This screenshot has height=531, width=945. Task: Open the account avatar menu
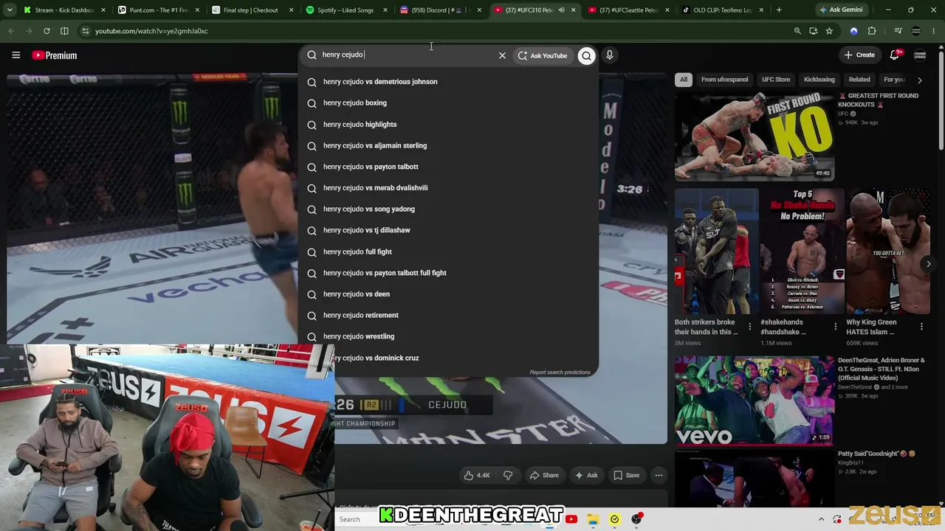point(920,55)
